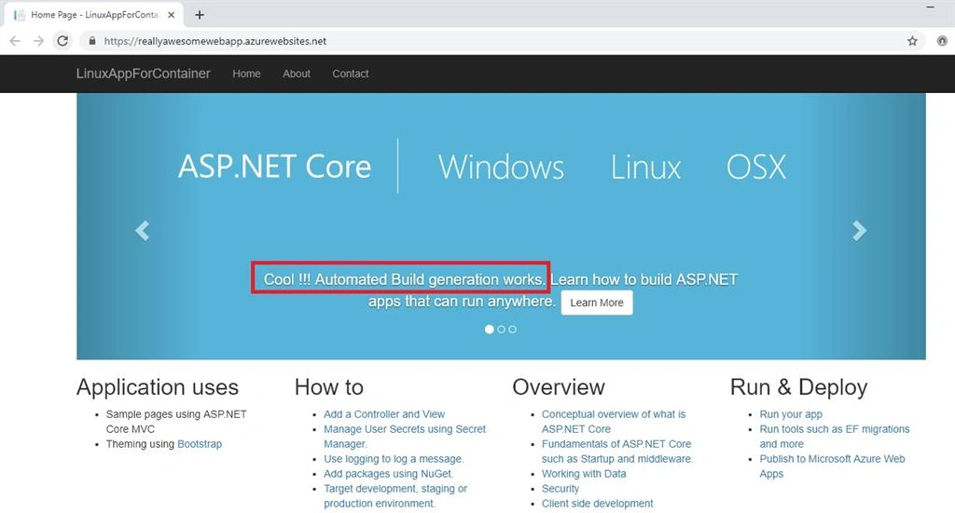
Task: Open a new tab with plus icon
Action: pos(200,15)
